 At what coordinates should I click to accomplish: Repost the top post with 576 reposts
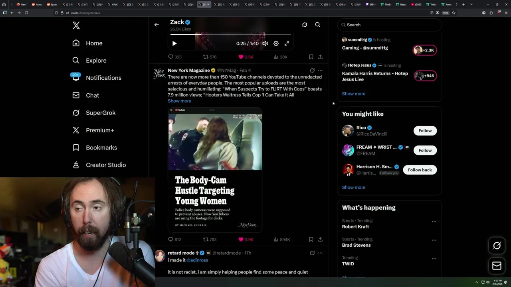[x=210, y=57]
